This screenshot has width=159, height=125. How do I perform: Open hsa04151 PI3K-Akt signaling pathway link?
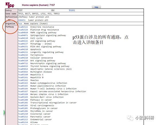pyautogui.click(x=23, y=47)
